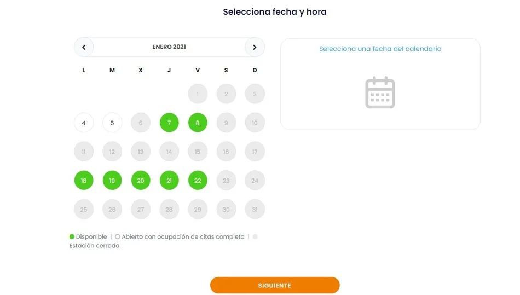
Task: Pick green date 18
Action: coord(84,181)
